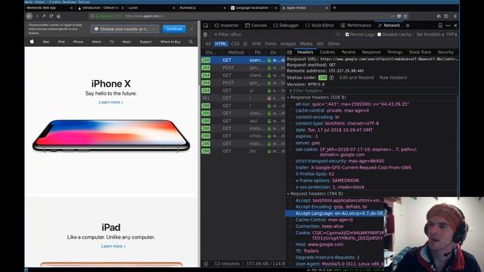Toggle the Fonts request filter
Image resolution: width=484 pixels, height=272 pixels.
(x=271, y=44)
